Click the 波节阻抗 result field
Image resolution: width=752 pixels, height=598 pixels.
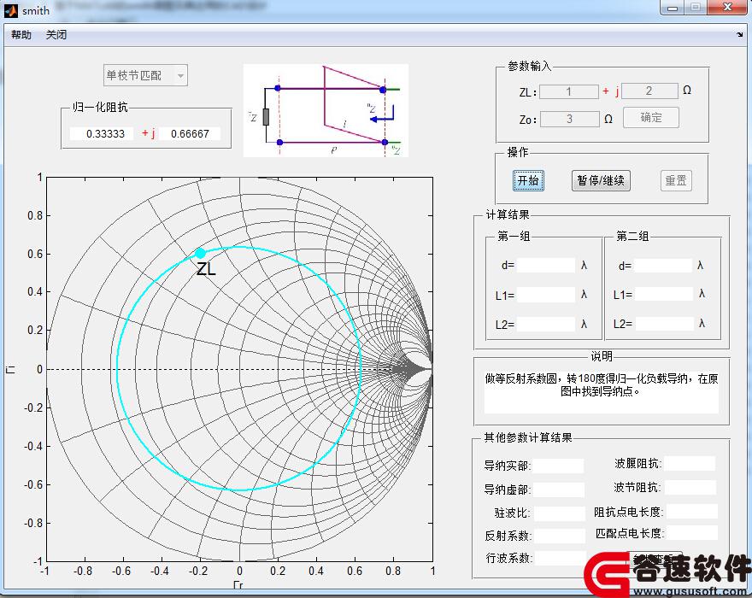(690, 487)
